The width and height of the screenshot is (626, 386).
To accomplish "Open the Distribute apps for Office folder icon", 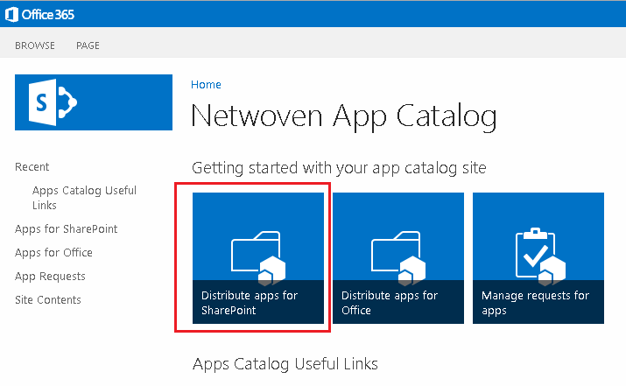I will (398, 258).
